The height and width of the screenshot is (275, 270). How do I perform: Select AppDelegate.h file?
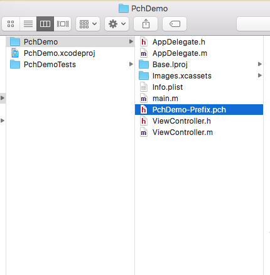point(199,42)
